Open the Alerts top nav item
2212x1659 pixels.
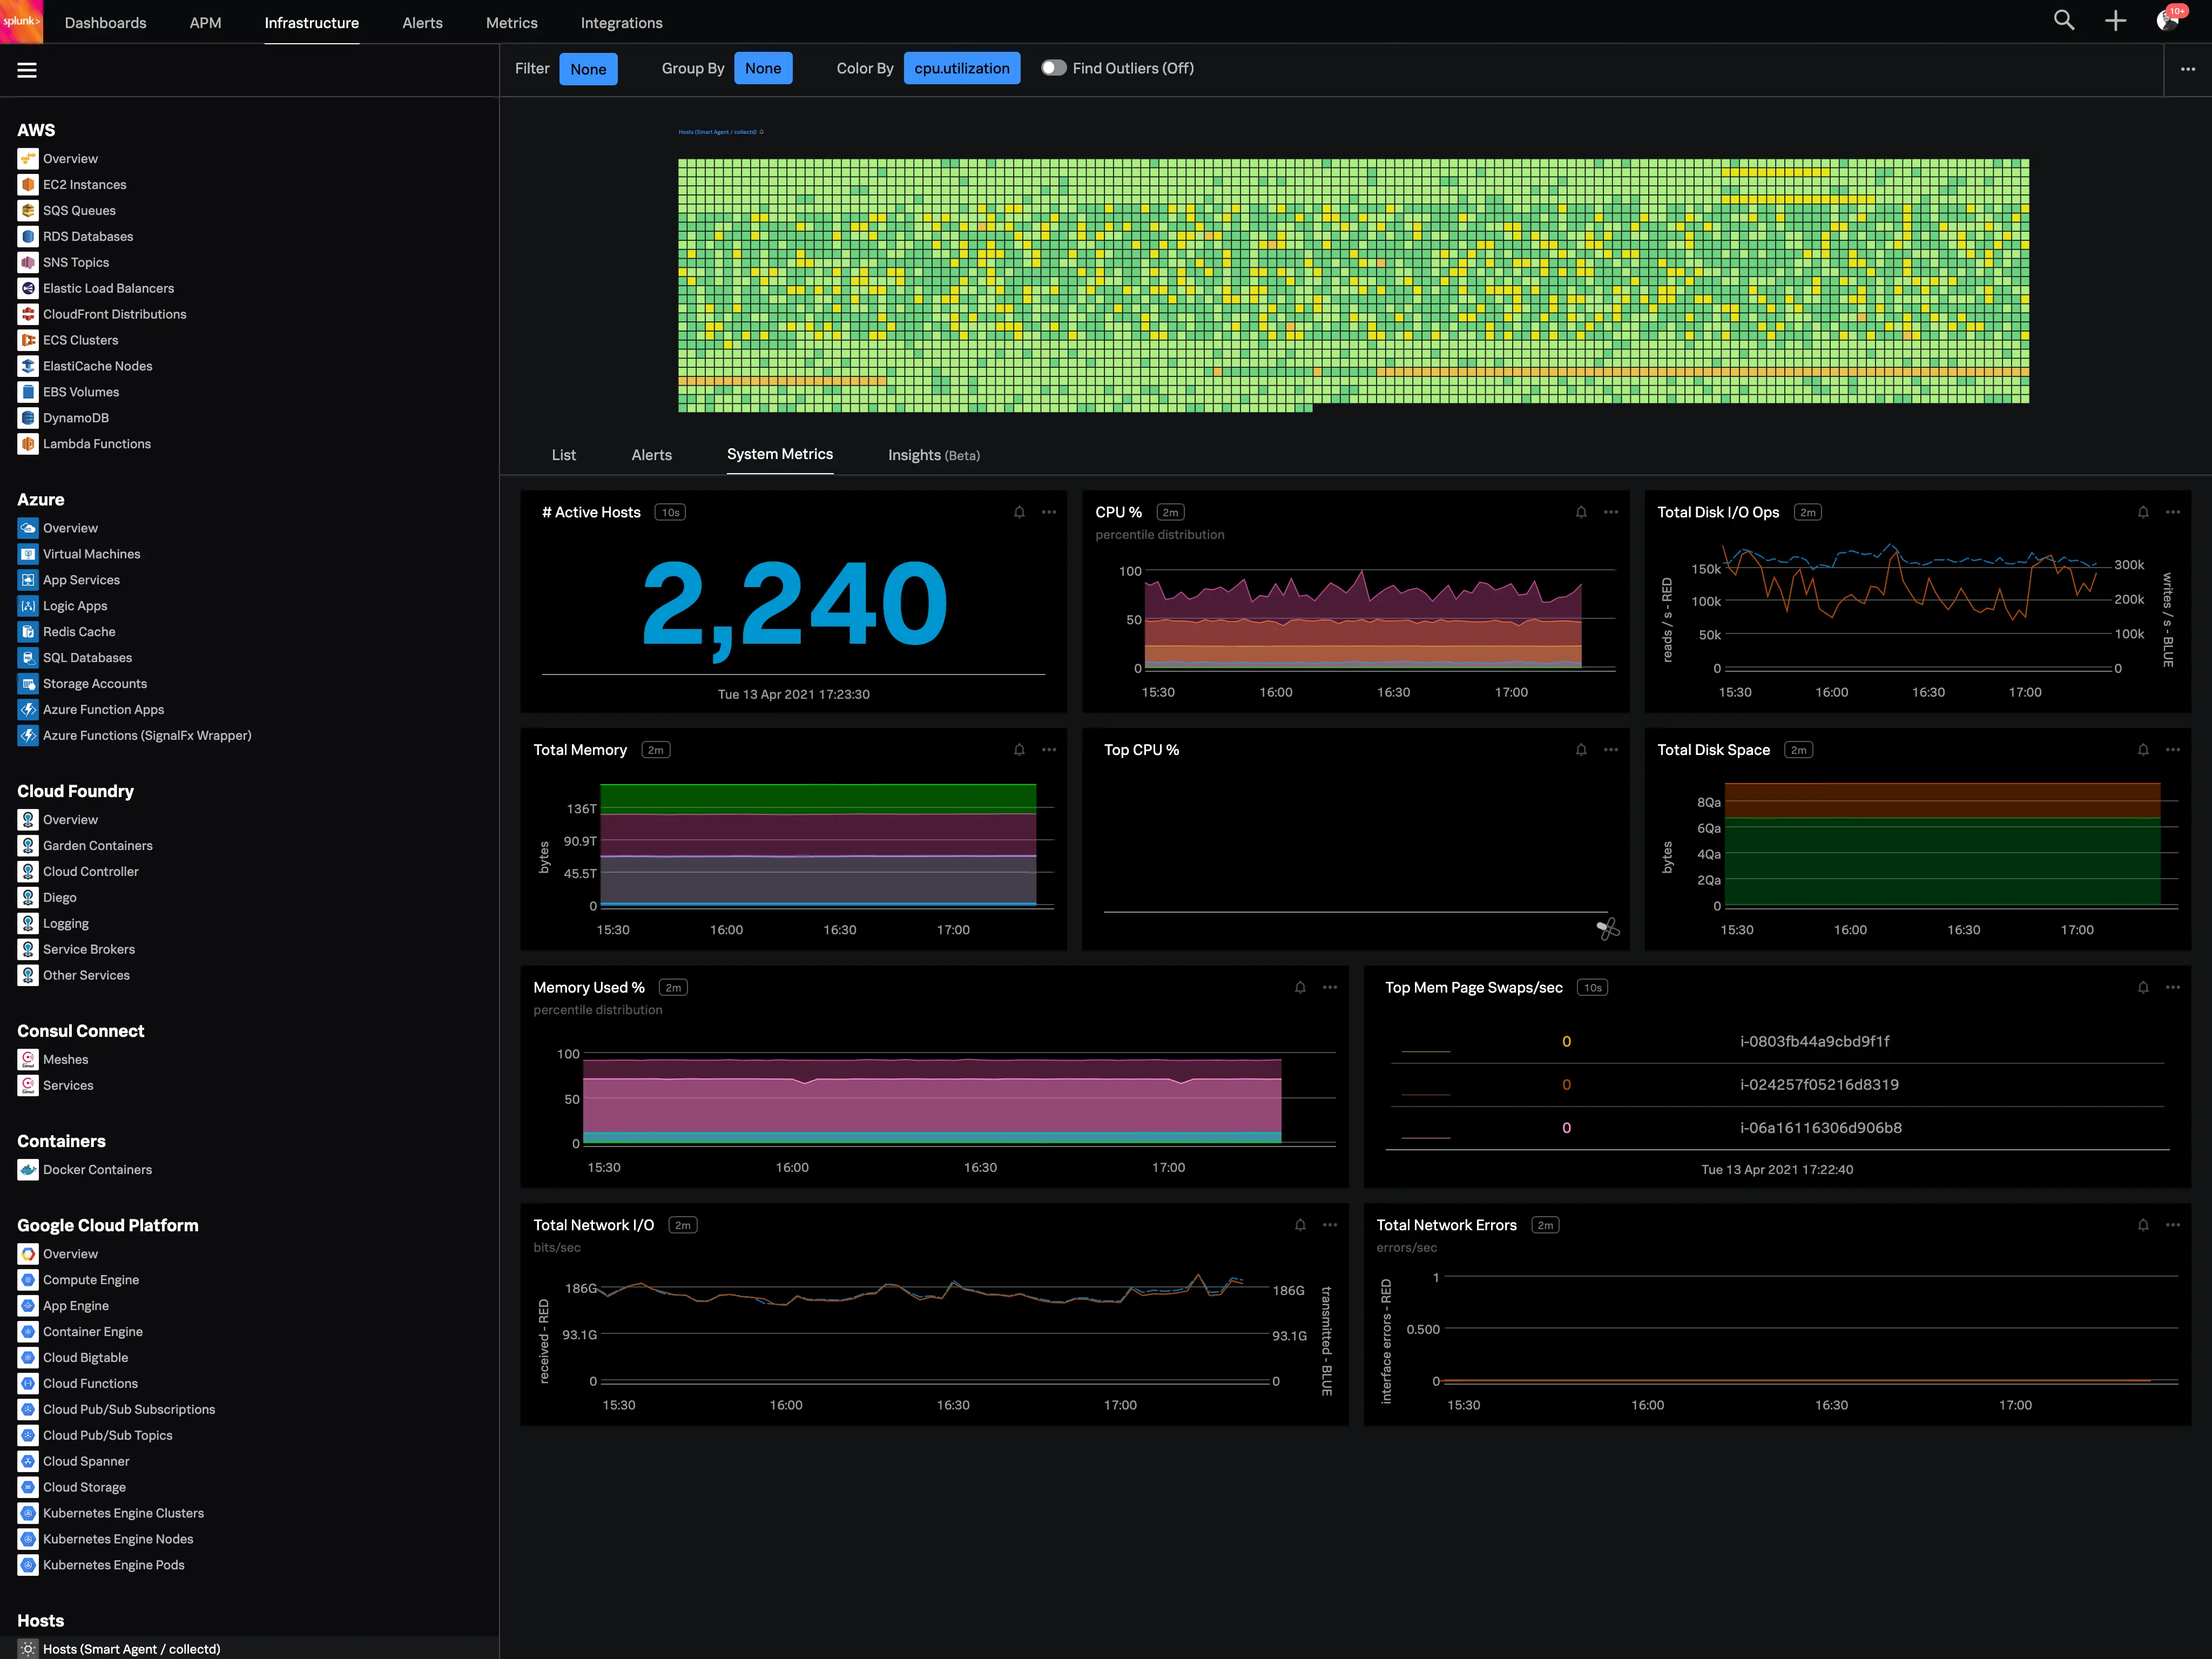423,22
